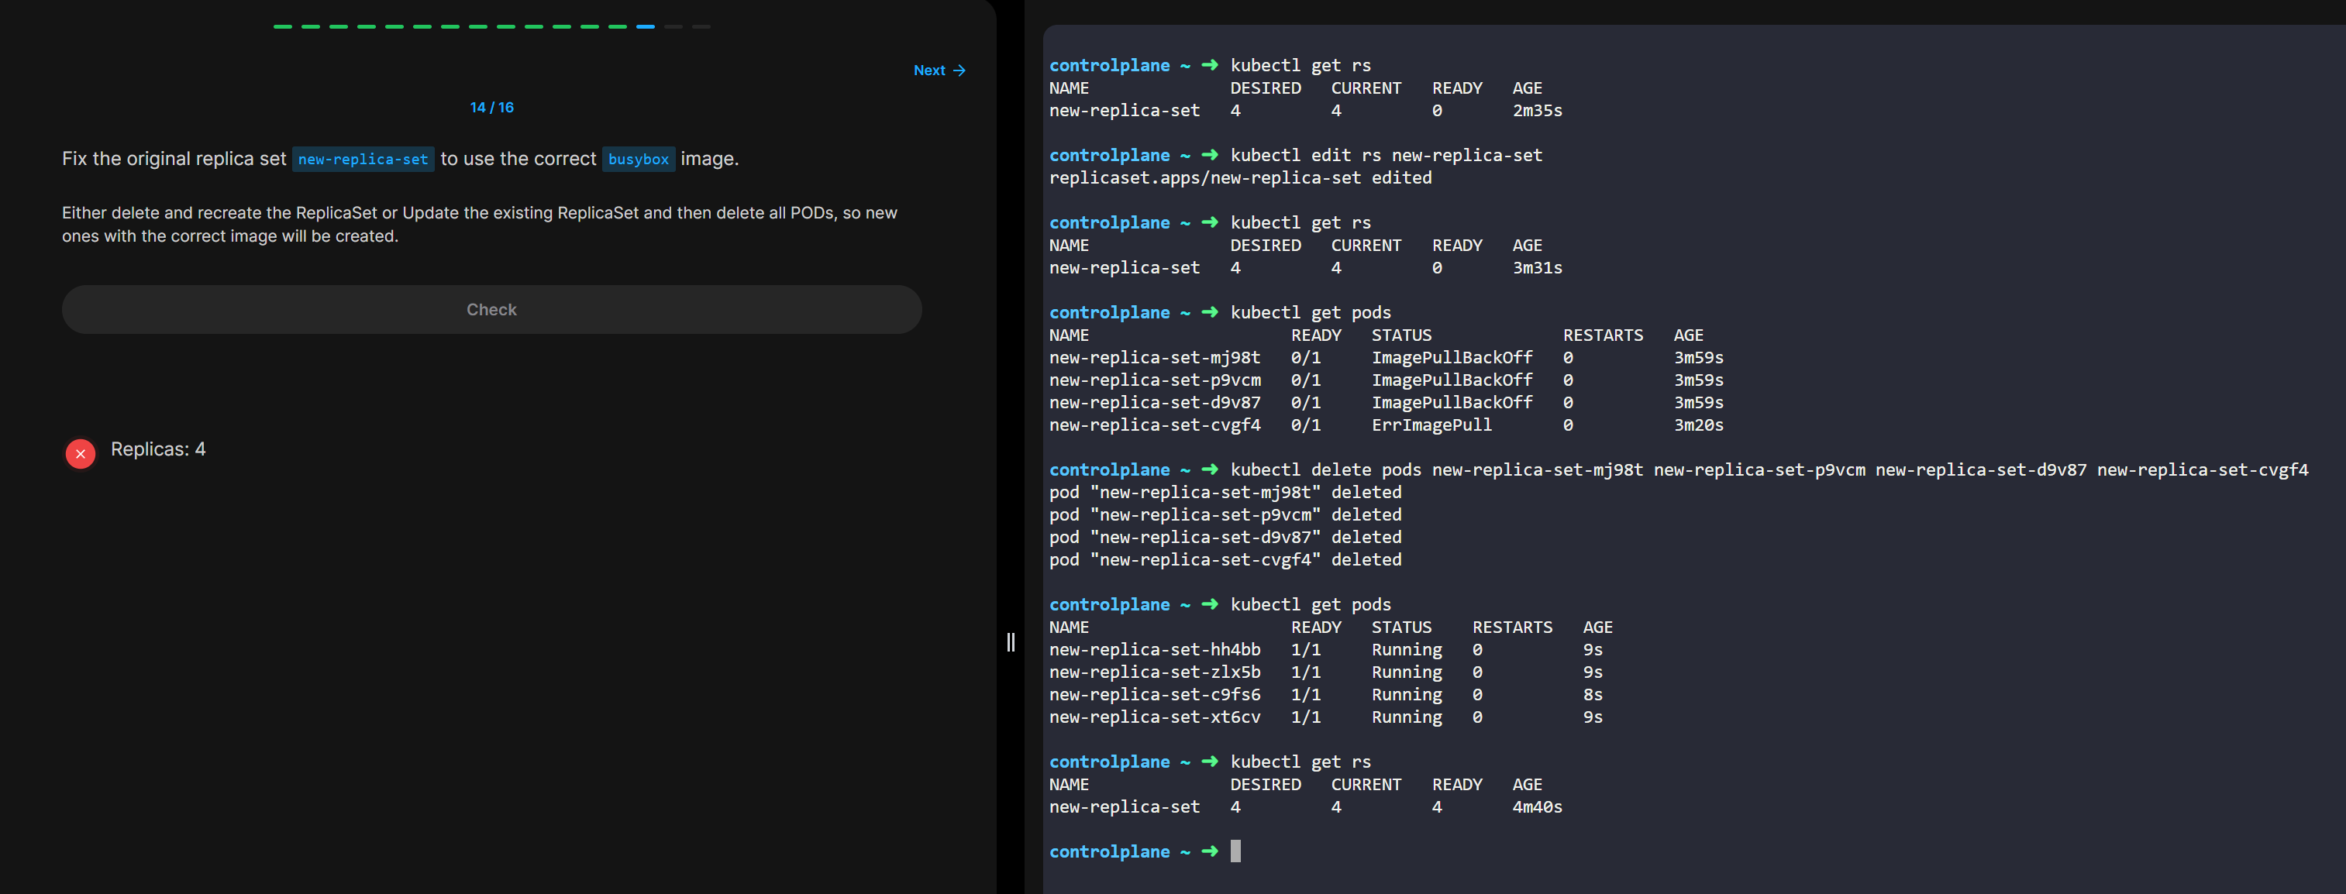Select the fifteenth gray progress segment
Viewport: 2346px width, 894px height.
[x=673, y=26]
